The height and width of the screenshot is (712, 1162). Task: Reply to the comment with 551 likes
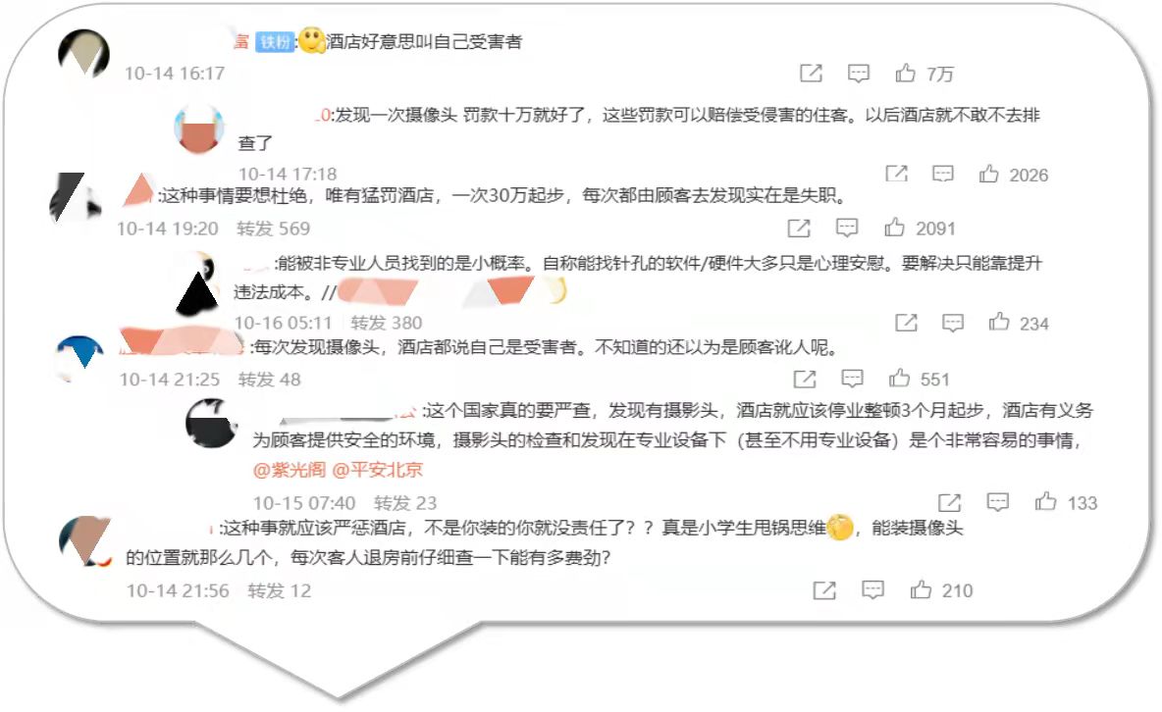click(x=852, y=379)
